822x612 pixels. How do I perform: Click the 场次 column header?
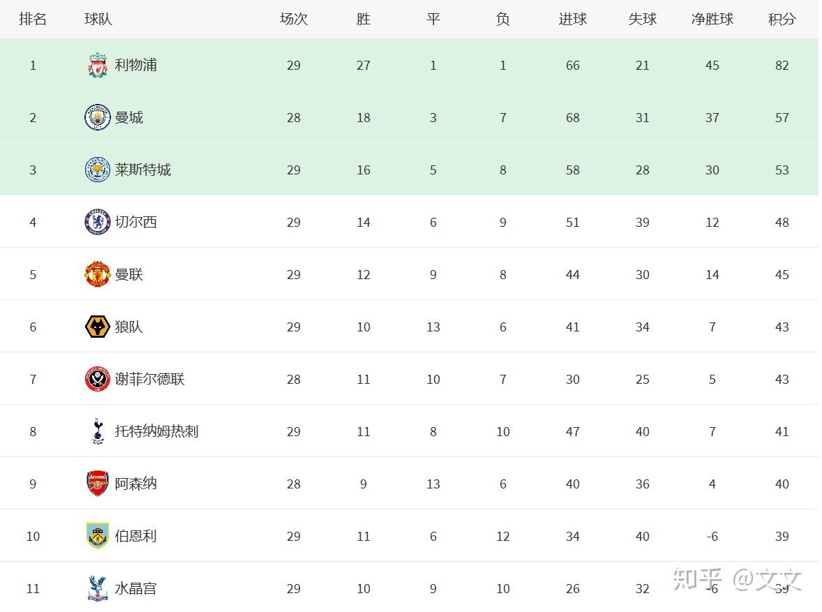[293, 20]
